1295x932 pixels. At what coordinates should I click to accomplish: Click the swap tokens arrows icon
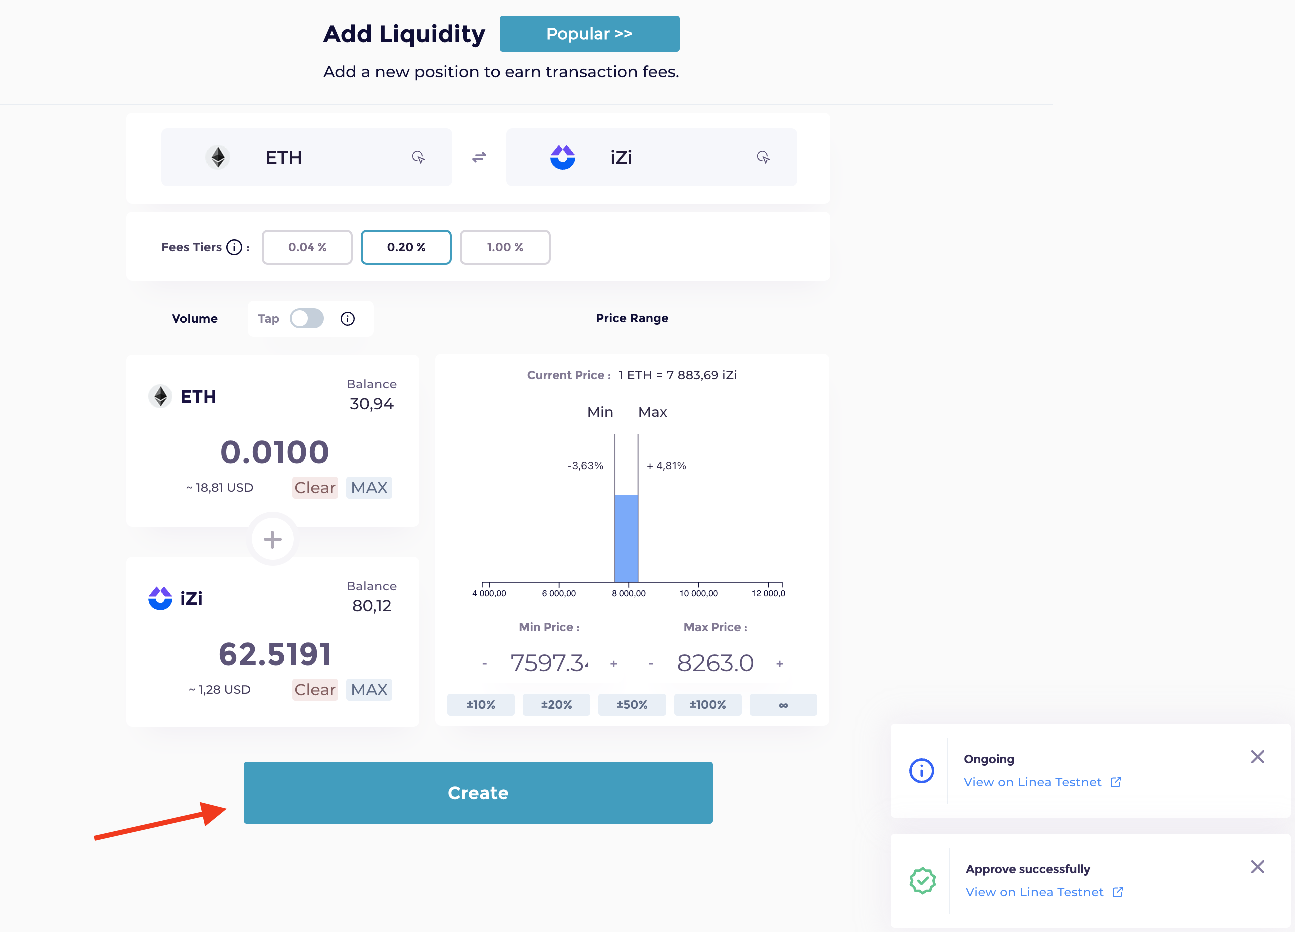(x=479, y=157)
